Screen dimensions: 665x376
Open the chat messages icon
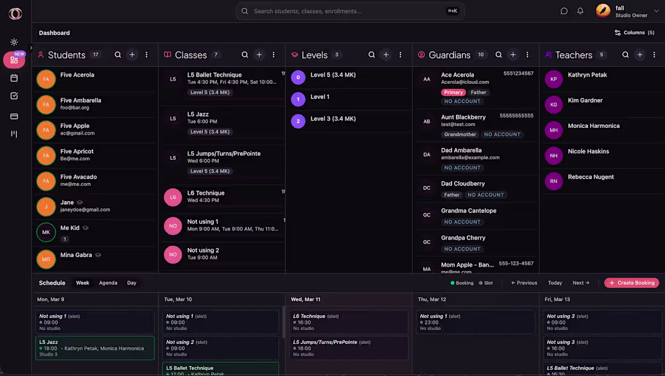coord(563,11)
